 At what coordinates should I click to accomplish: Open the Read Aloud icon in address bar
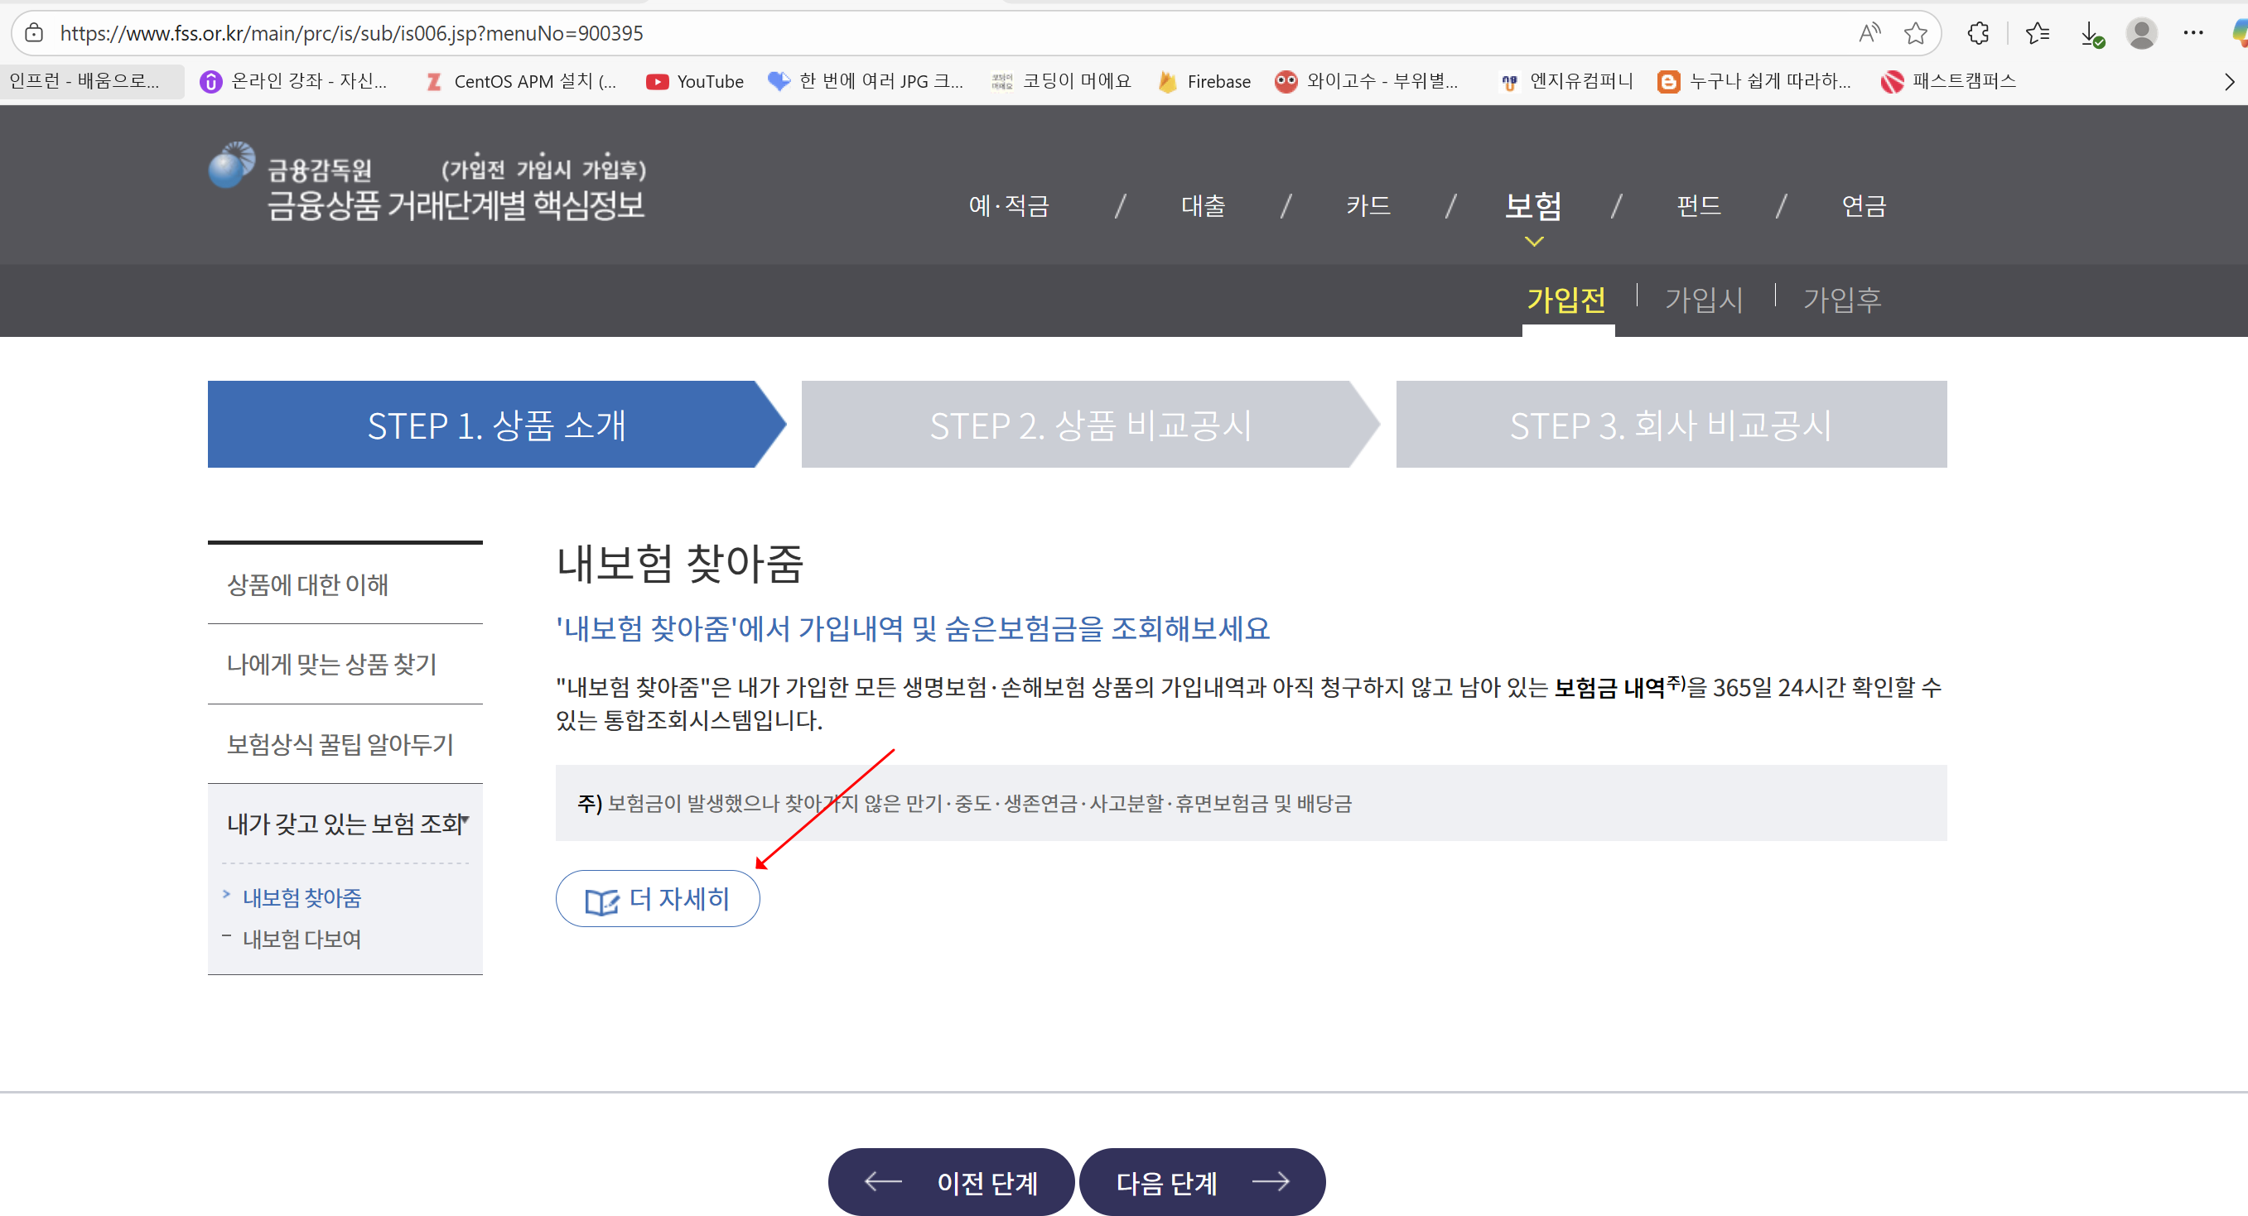pyautogui.click(x=1869, y=33)
